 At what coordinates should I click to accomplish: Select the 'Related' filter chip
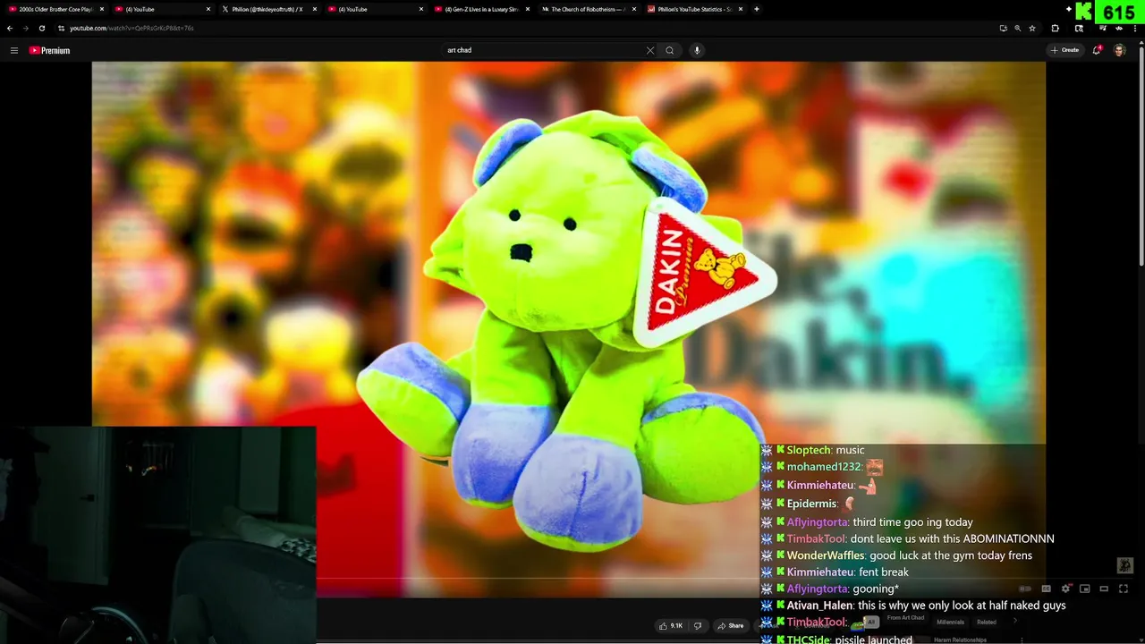pos(987,622)
